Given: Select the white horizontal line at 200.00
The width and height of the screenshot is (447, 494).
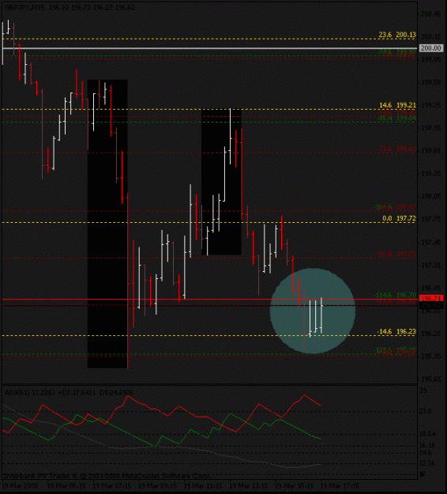Looking at the screenshot, I should point(209,48).
